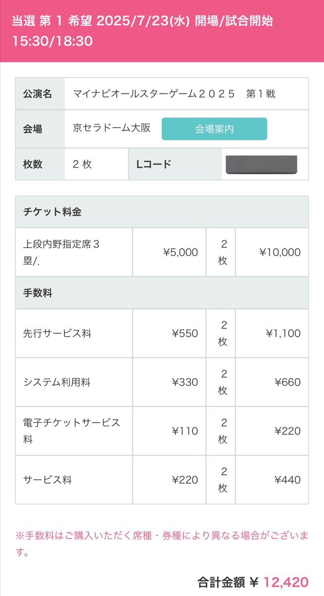Click the Lコード label cell
The image size is (324, 596).
tap(175, 164)
